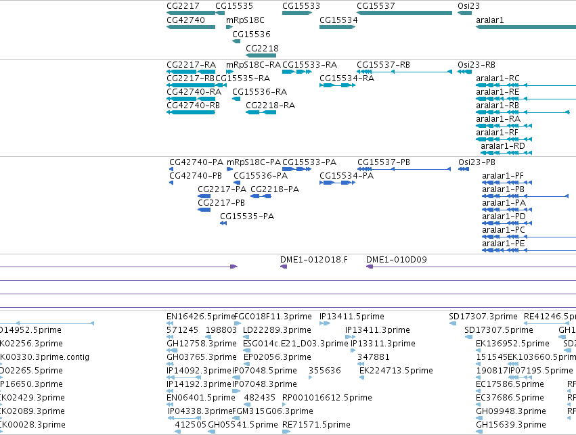Click the CG2218 gene label

263,49
